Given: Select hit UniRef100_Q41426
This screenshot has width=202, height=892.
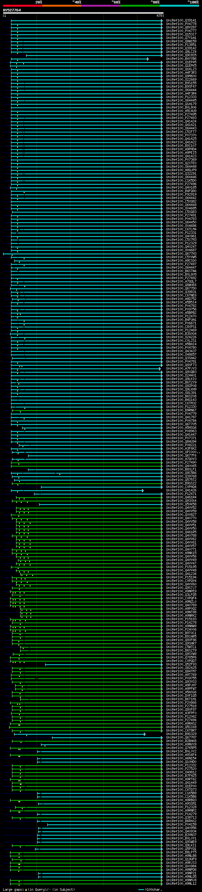Looking at the screenshot, I should click(181, 490).
